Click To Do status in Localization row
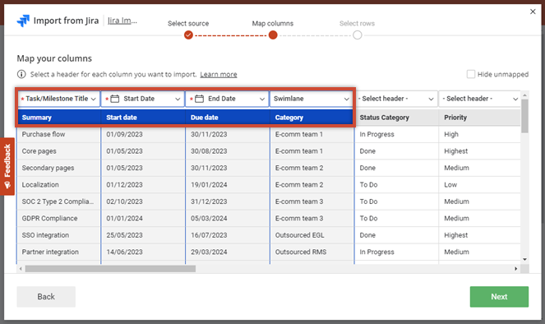The image size is (545, 324). (x=396, y=184)
